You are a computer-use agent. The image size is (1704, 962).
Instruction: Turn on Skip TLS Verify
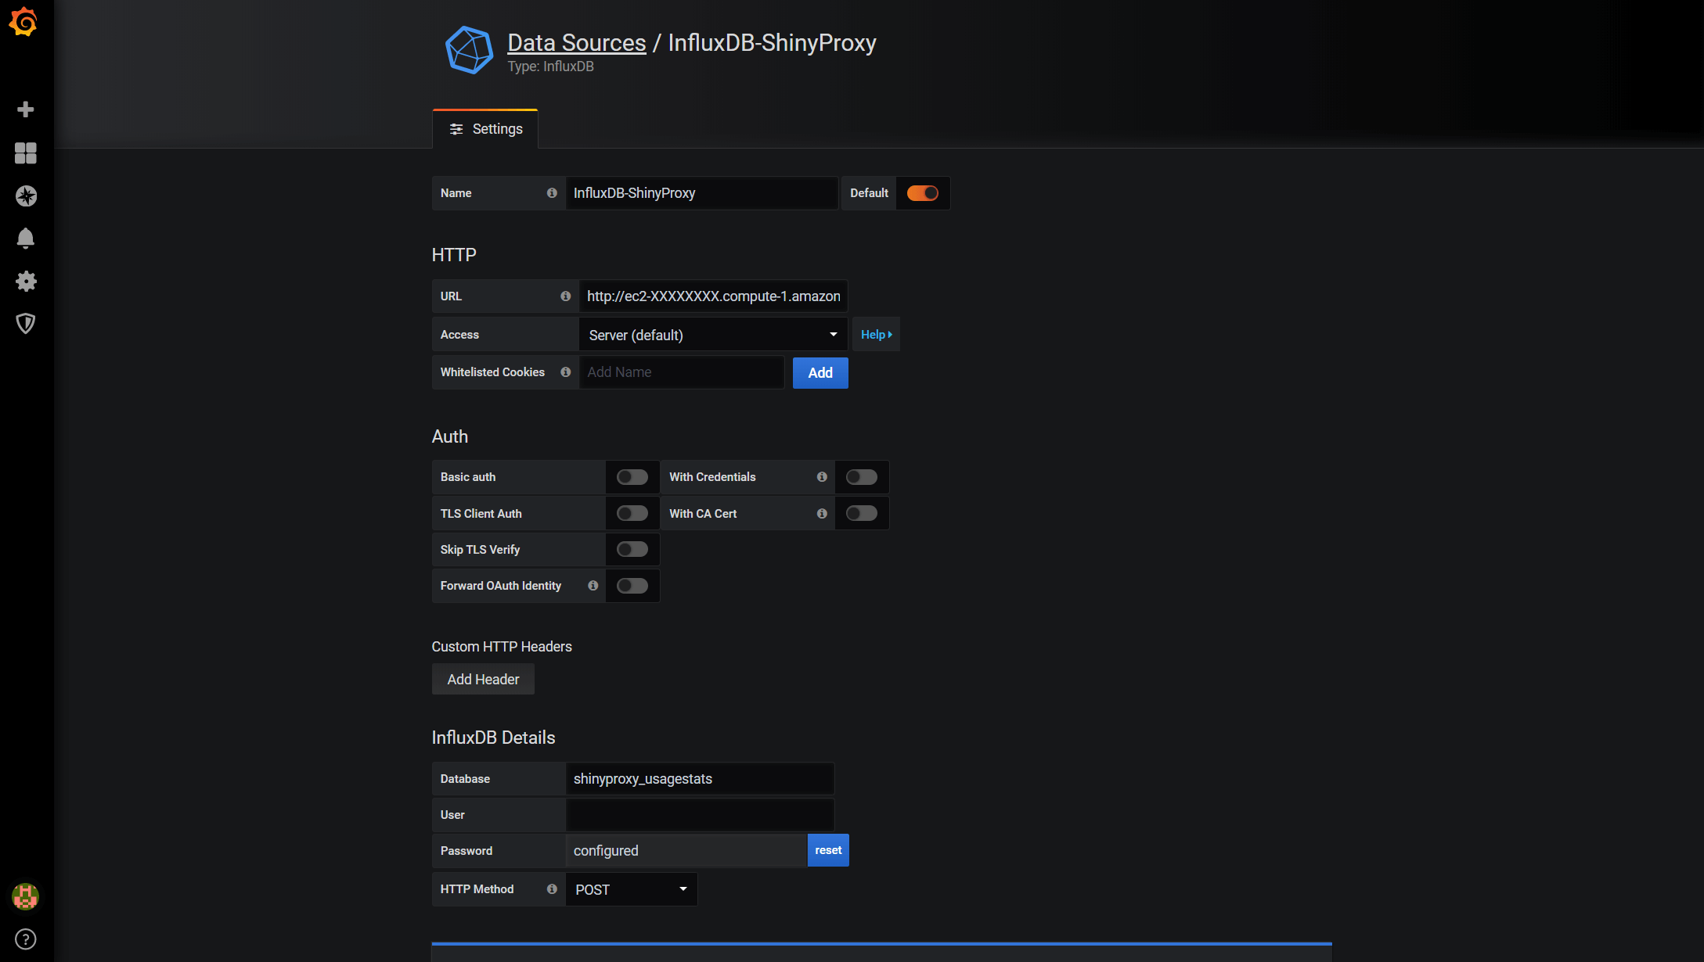[632, 550]
